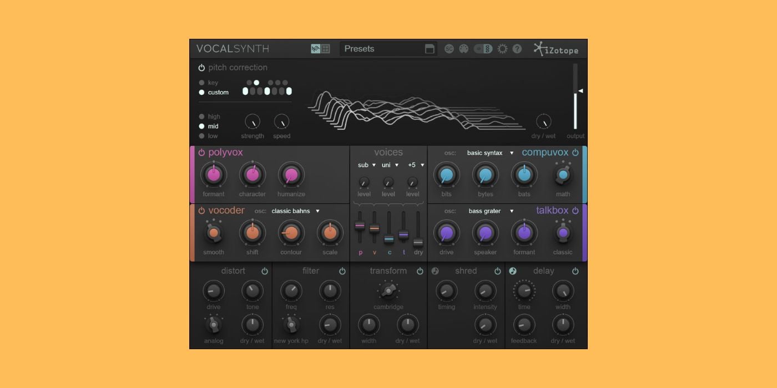Switch to the grid view icon
The image size is (777, 388).
[325, 49]
